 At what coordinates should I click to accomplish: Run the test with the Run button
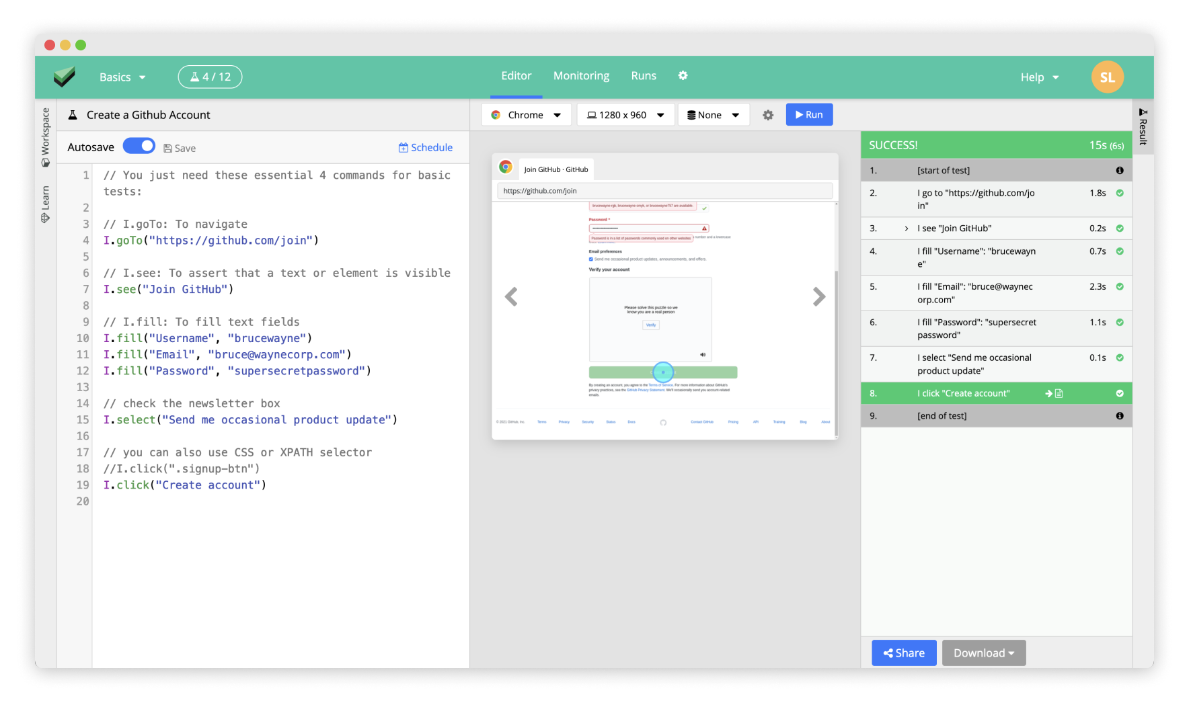click(809, 114)
